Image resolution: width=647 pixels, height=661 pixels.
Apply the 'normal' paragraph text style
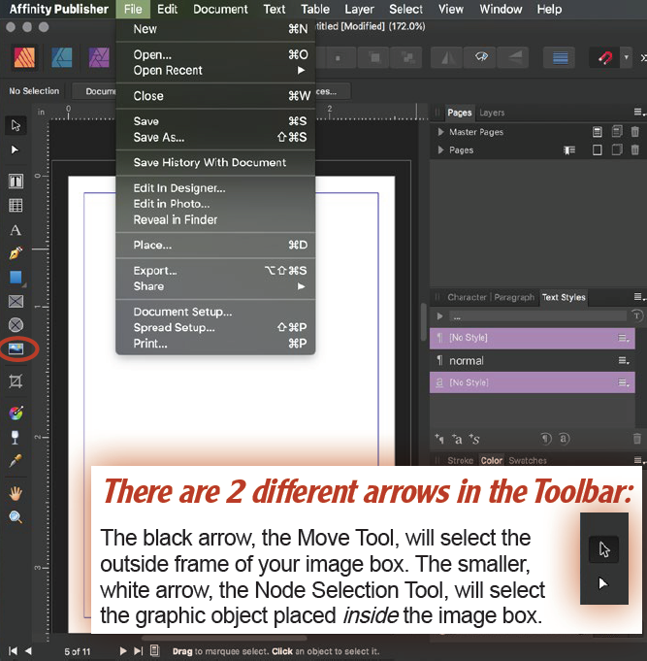pyautogui.click(x=467, y=360)
